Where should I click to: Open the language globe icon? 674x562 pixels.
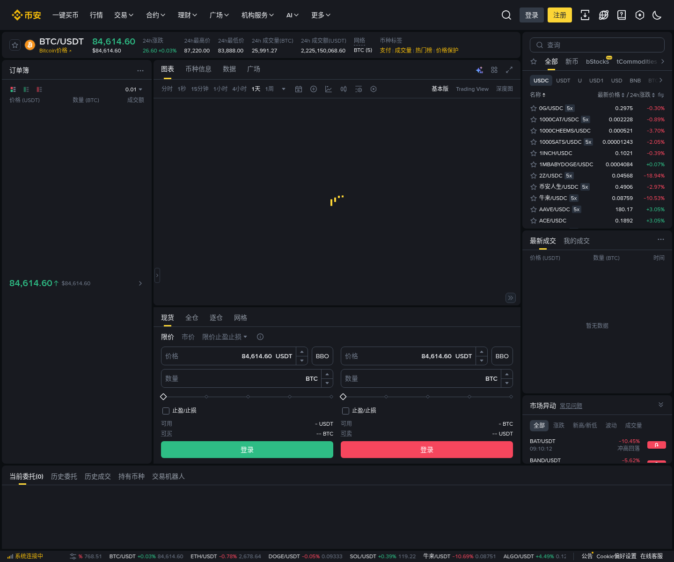pyautogui.click(x=604, y=15)
